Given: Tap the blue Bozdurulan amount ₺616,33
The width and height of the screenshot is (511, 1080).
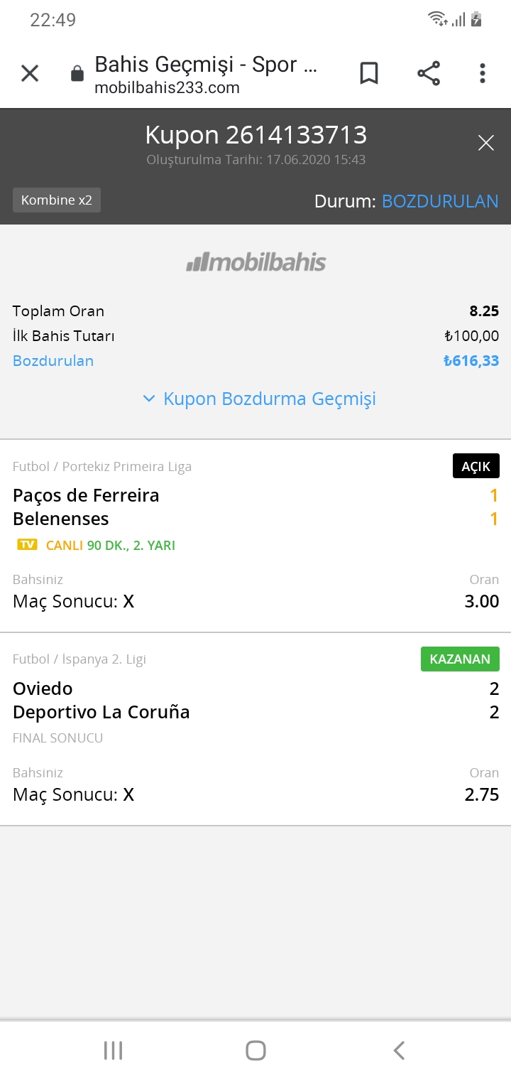Looking at the screenshot, I should point(471,361).
